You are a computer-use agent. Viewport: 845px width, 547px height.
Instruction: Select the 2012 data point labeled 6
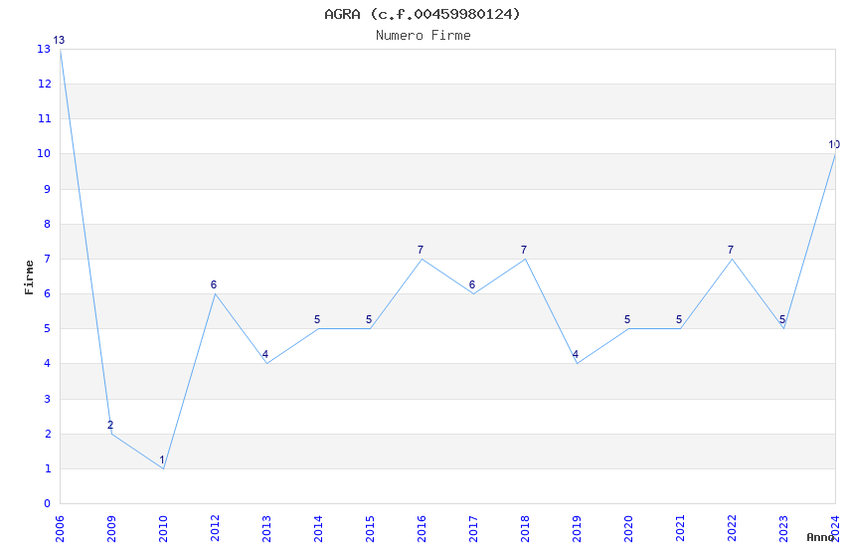coord(215,293)
